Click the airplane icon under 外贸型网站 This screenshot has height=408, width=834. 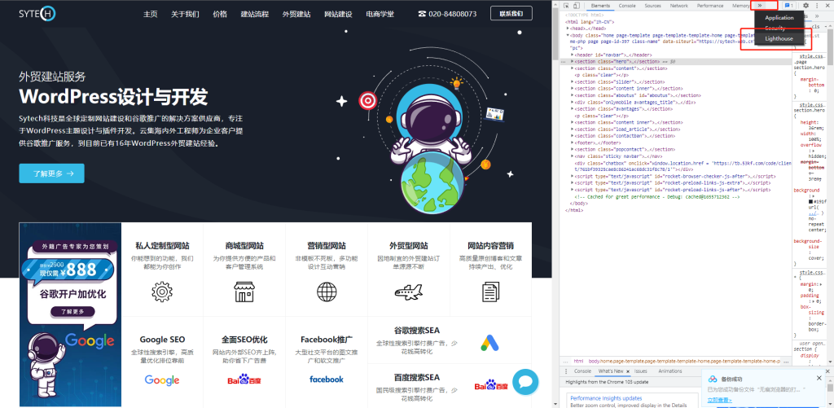409,292
